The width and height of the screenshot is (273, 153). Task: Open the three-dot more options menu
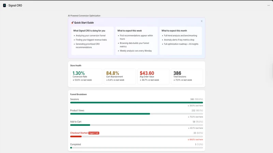coord(269,5)
